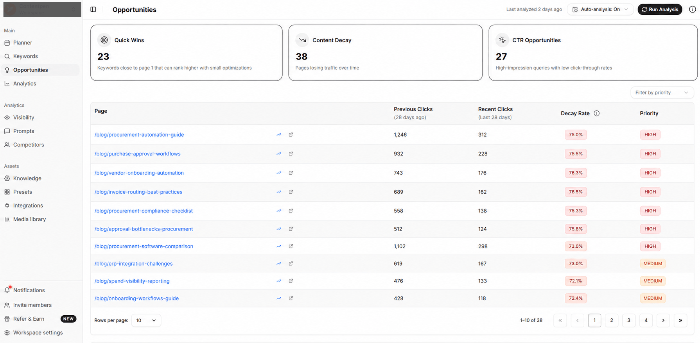This screenshot has height=343, width=700.
Task: Click trend icon for onboarding-workflows-guide
Action: click(x=279, y=298)
